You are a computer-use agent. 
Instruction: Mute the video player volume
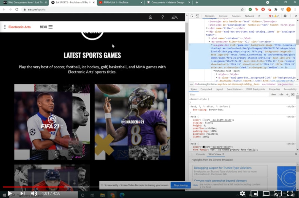pos(34,194)
